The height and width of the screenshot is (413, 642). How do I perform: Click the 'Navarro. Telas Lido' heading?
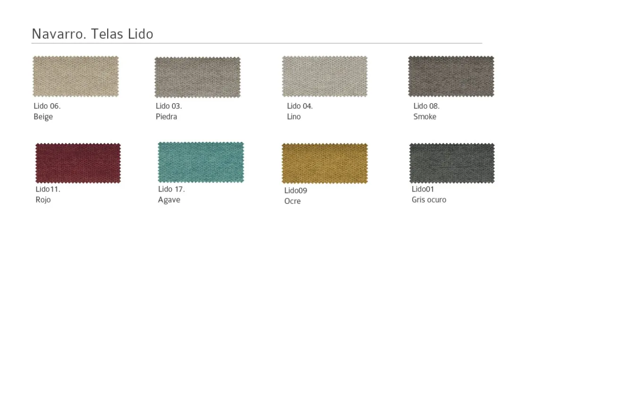(x=93, y=34)
